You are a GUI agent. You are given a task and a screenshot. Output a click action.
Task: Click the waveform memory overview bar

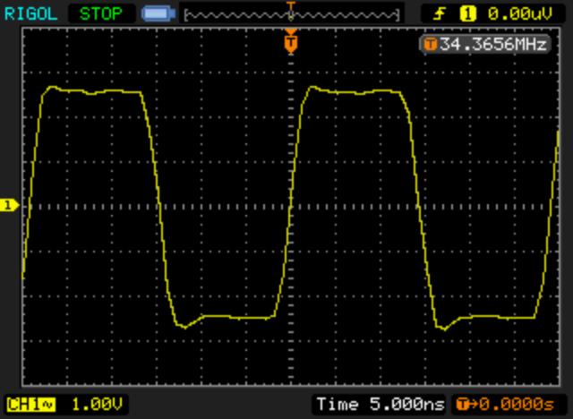(292, 15)
